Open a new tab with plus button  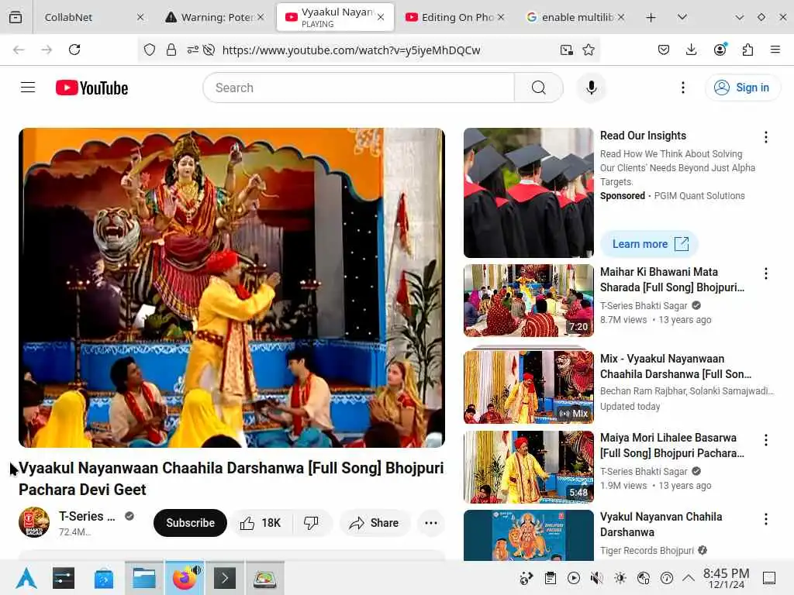click(651, 17)
